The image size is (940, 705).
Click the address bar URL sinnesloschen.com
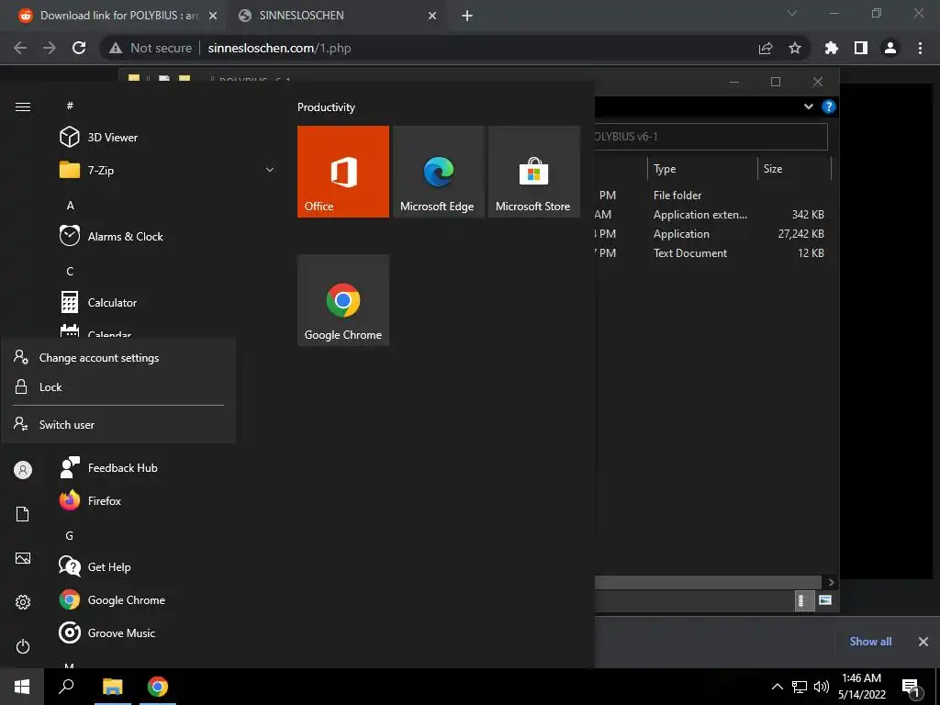click(x=279, y=48)
